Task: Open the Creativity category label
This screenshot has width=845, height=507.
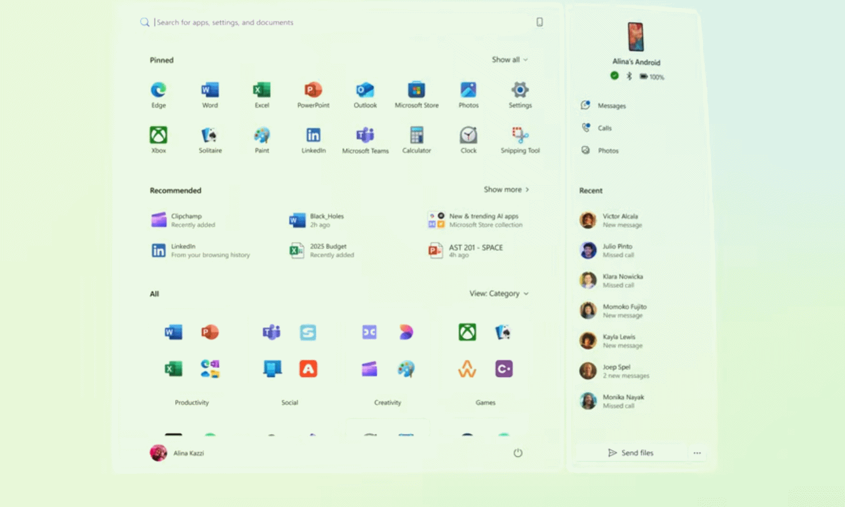Action: pyautogui.click(x=388, y=402)
